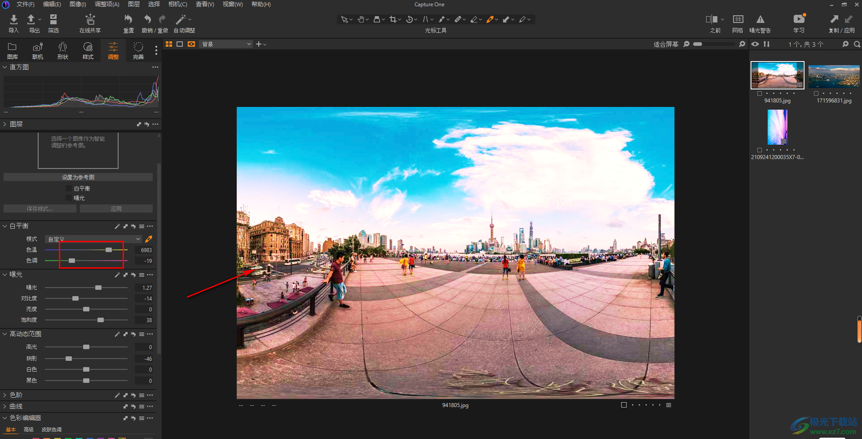Open Online Sharing (在线共享) icon
The height and width of the screenshot is (439, 862).
90,20
